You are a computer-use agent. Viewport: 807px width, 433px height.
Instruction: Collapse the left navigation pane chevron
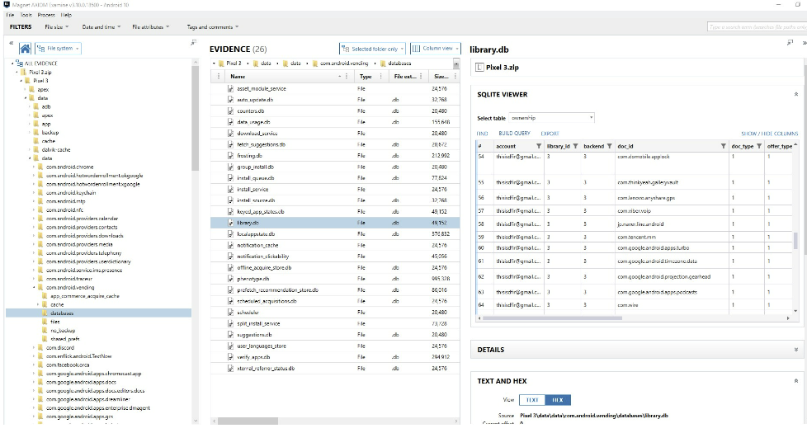click(x=12, y=43)
